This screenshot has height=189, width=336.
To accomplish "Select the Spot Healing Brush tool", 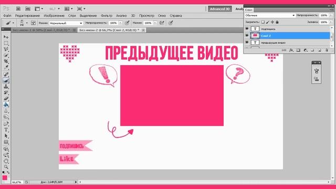I will click(x=6, y=75).
